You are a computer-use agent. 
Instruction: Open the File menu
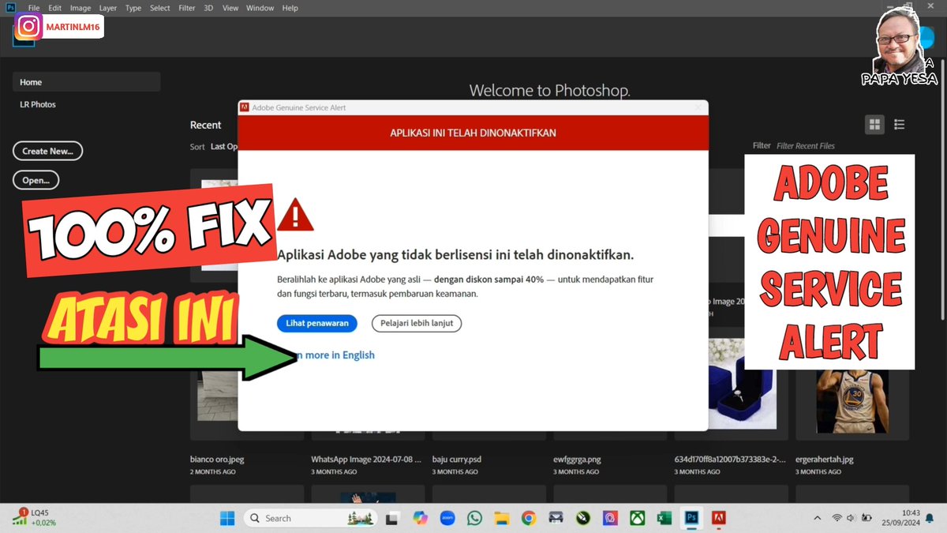(x=34, y=8)
